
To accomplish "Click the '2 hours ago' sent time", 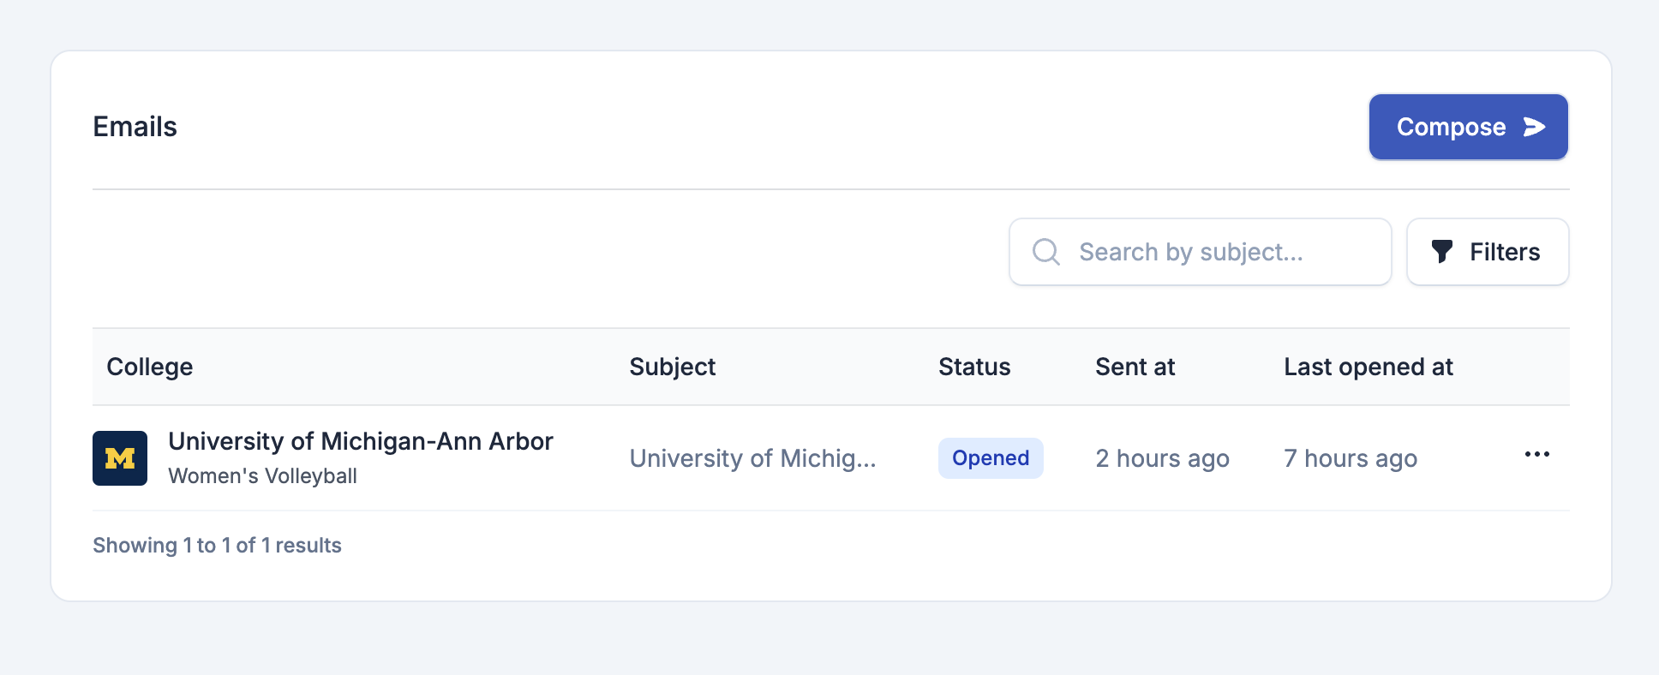I will (x=1162, y=458).
